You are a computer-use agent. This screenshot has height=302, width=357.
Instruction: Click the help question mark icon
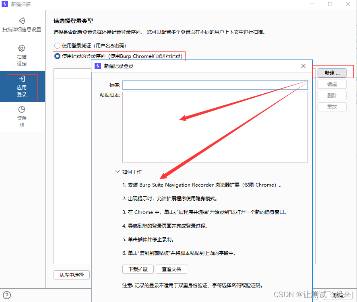(7, 295)
